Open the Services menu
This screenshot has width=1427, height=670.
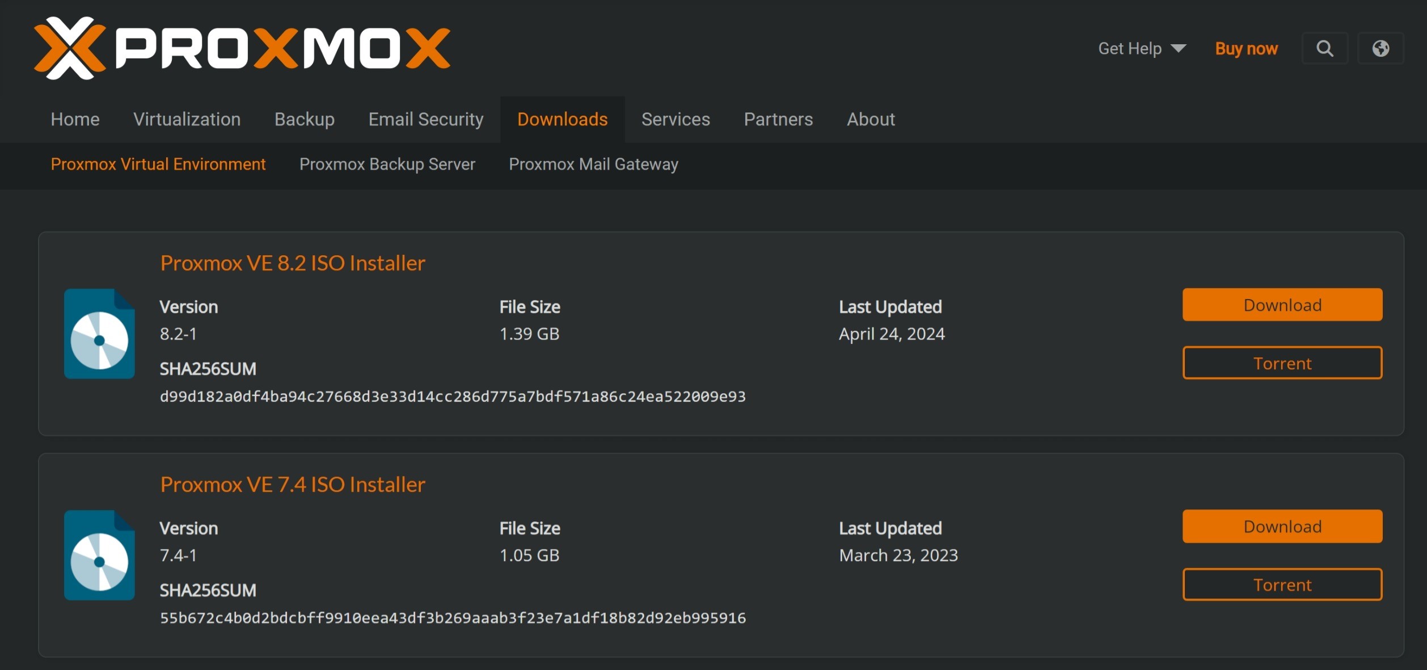tap(675, 119)
